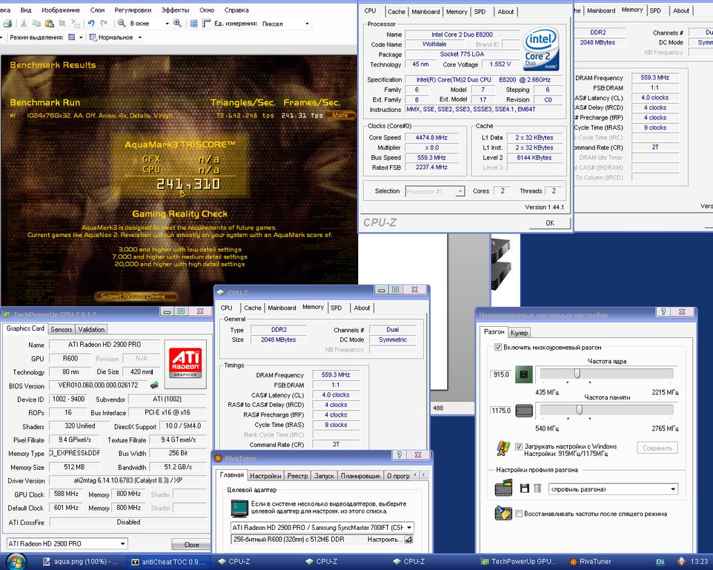The image size is (713, 570).
Task: Enable the 'Включить низкоуровневый разгон' checkbox
Action: point(497,347)
